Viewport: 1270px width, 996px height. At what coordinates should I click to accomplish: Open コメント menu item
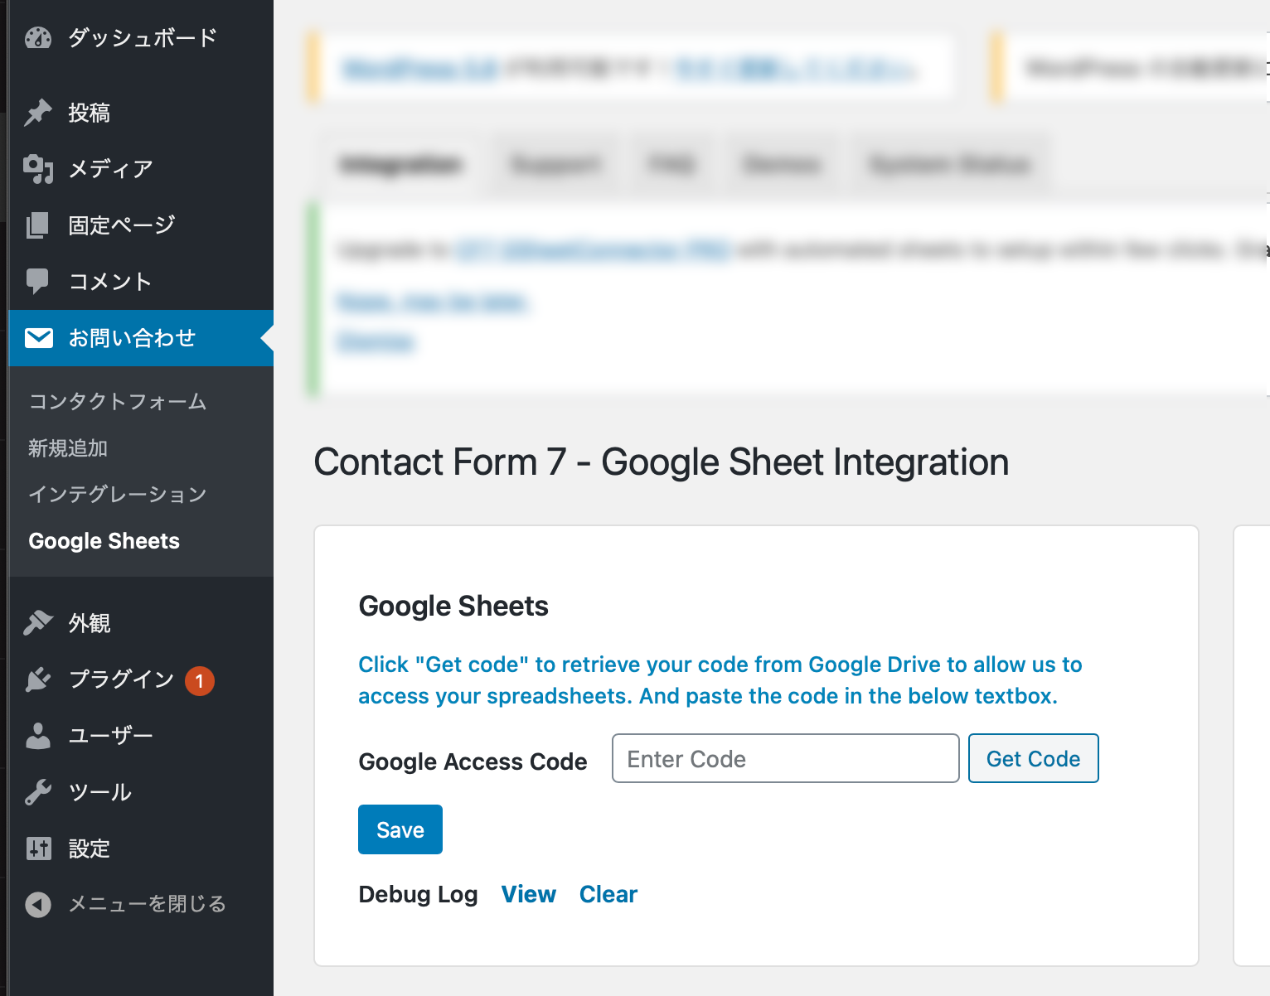(141, 282)
